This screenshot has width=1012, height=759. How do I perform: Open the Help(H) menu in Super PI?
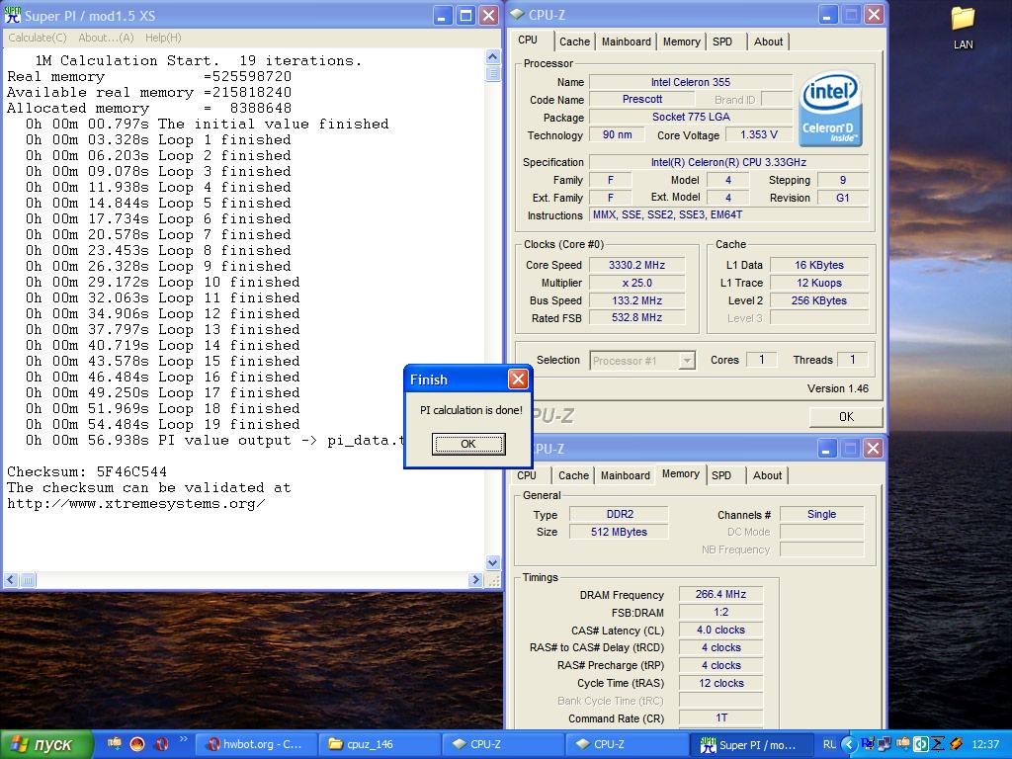163,38
